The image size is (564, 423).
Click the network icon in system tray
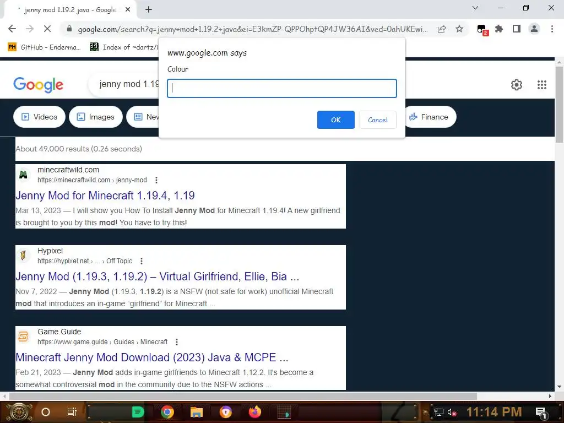(438, 412)
